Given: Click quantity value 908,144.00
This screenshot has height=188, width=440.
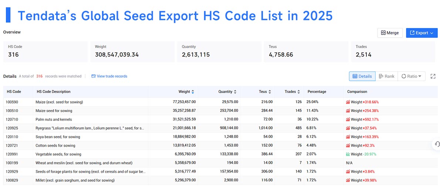Looking at the screenshot, I should point(229,128).
